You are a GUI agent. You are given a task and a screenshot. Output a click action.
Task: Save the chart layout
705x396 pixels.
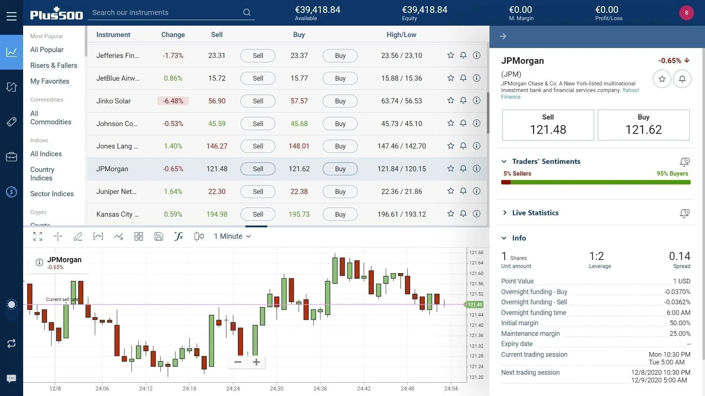(159, 236)
